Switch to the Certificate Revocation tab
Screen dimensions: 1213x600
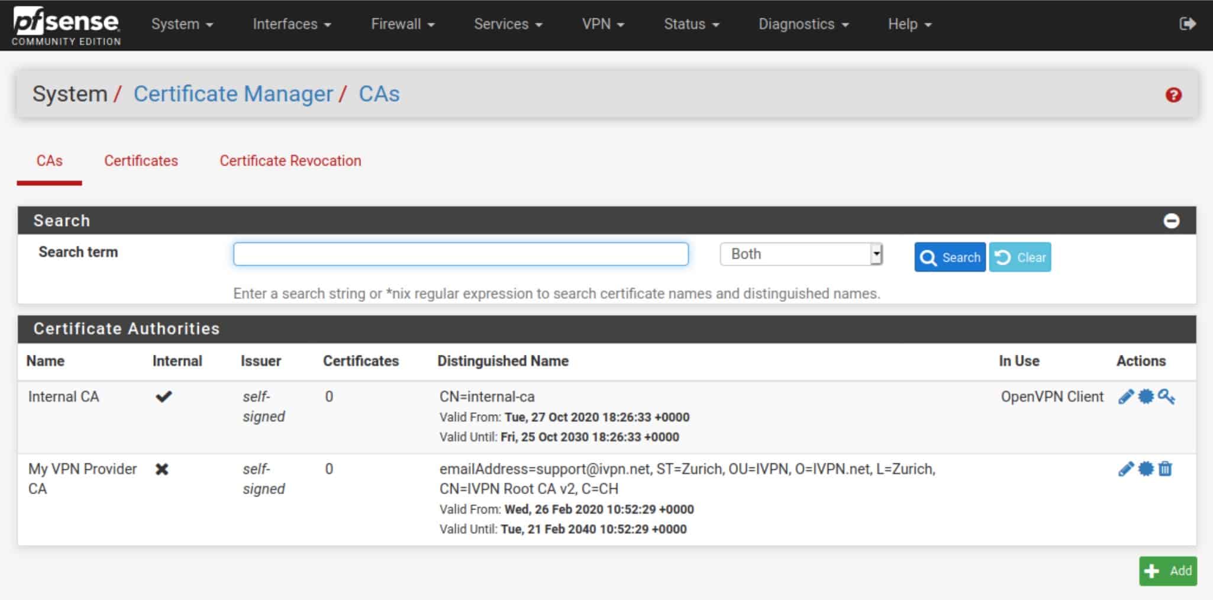point(290,161)
